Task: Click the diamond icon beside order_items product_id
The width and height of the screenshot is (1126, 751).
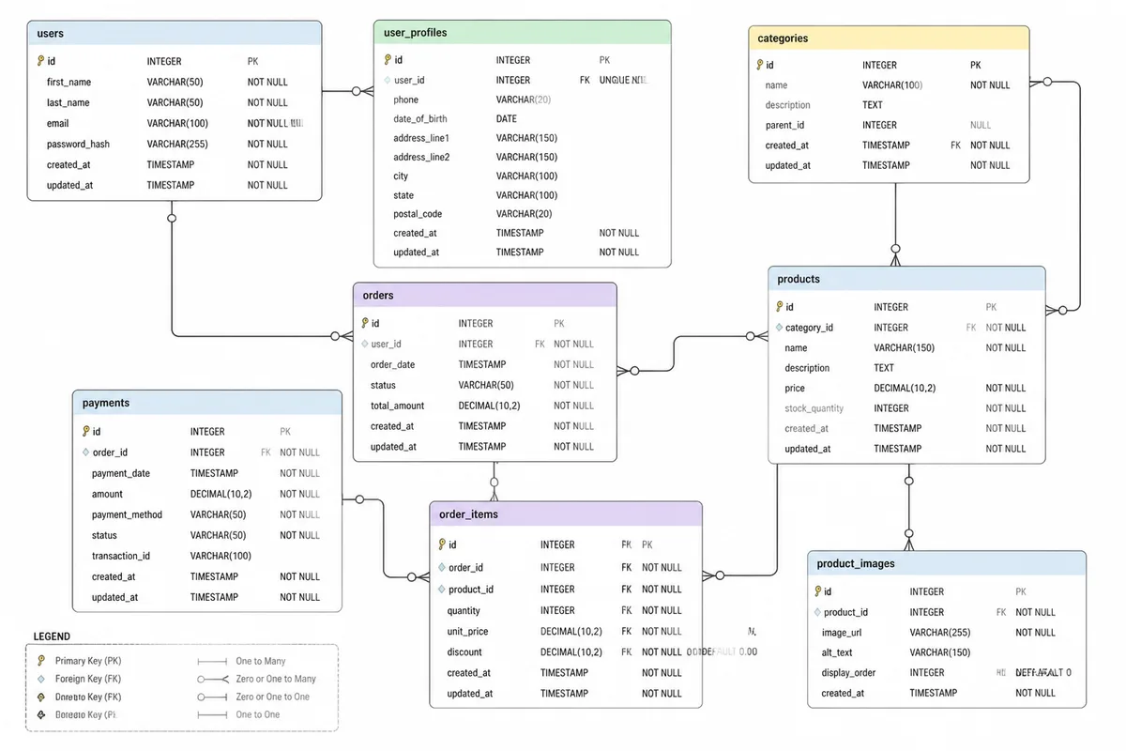Action: point(441,590)
